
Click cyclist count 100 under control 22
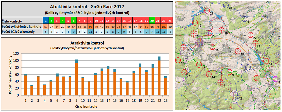pos(164,26)
